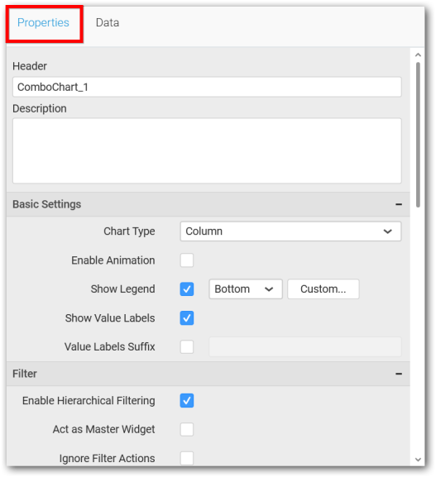Viewport: 436px width, 477px height.
Task: Select the Properties tab
Action: pos(43,23)
